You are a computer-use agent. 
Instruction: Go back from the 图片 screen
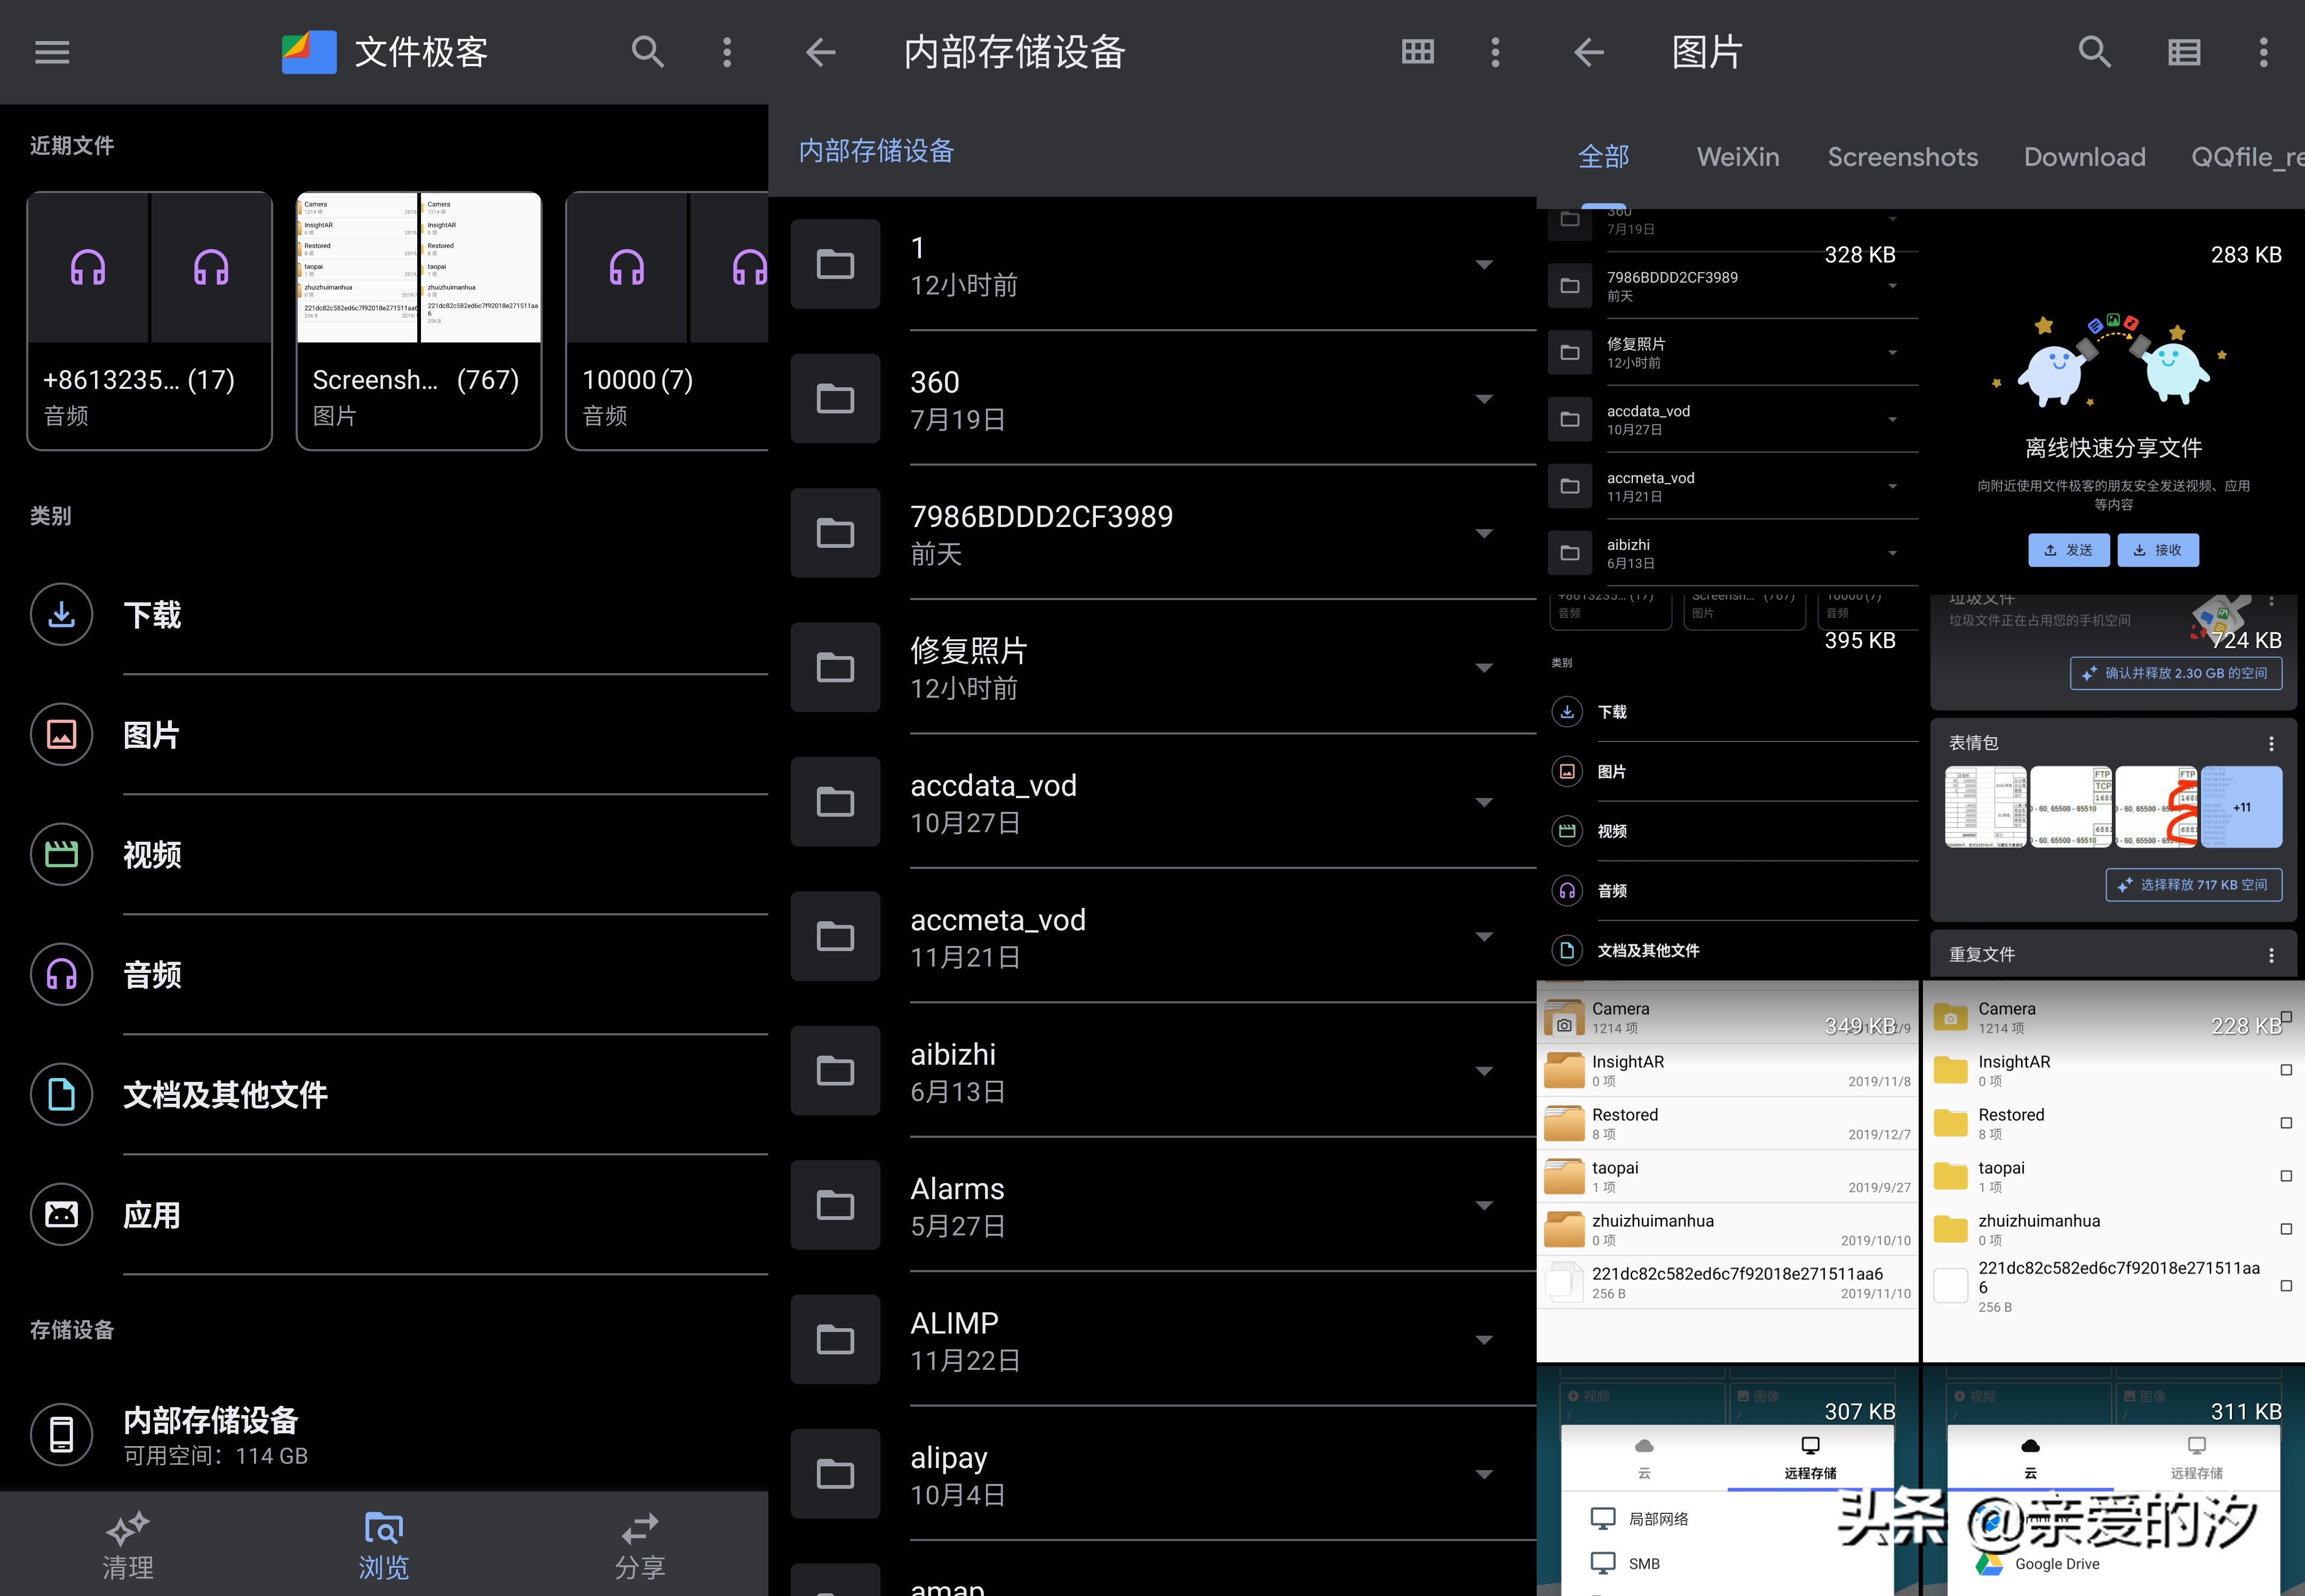pos(1588,52)
